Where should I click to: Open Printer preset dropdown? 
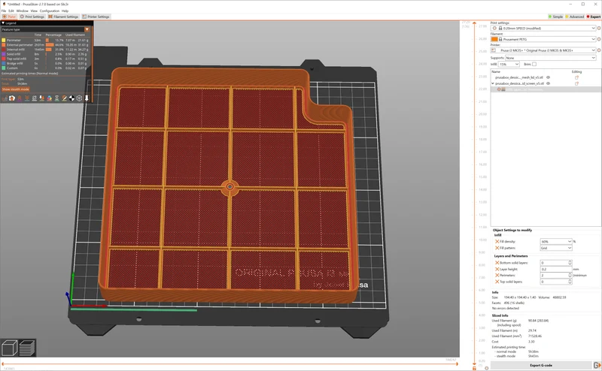click(543, 50)
